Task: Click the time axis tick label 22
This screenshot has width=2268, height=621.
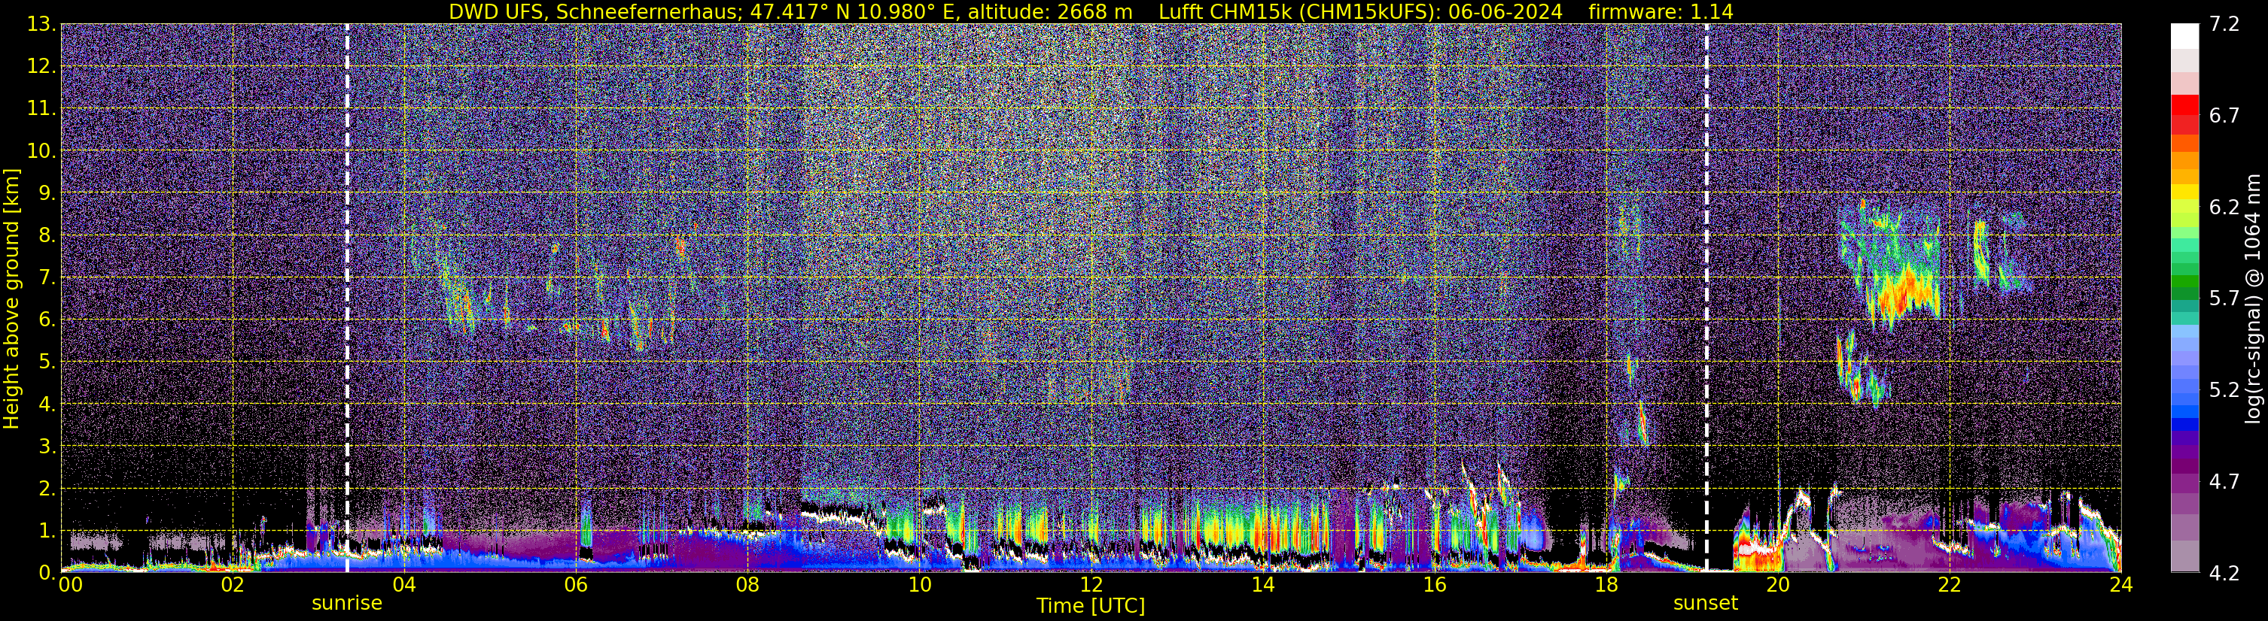Action: click(1950, 585)
